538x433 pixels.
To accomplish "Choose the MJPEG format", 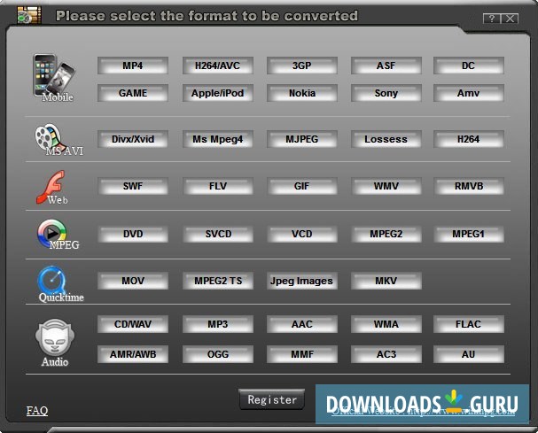I will [x=302, y=139].
